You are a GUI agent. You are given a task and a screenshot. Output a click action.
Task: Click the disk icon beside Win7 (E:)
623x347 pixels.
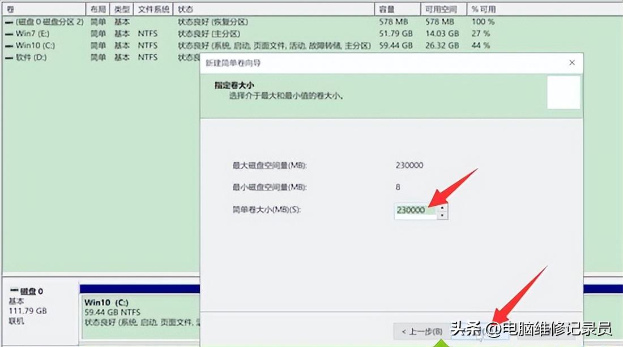(x=8, y=33)
